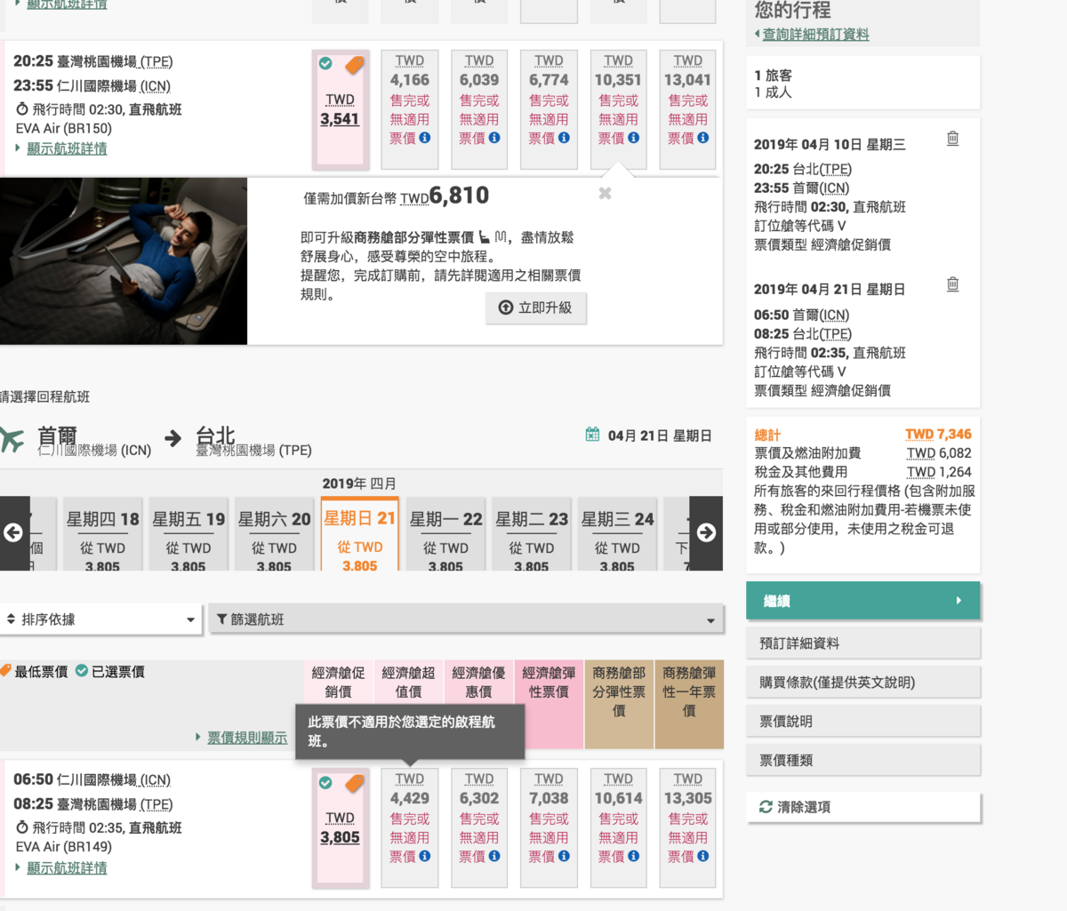Switch to the 星期五 19 date tab
1067x911 pixels.
(x=189, y=534)
